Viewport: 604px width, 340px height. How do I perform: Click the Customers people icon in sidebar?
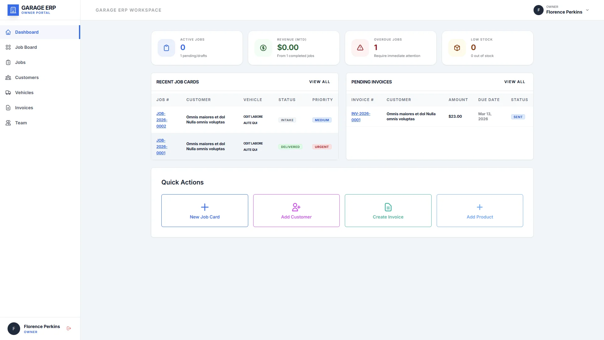click(8, 77)
